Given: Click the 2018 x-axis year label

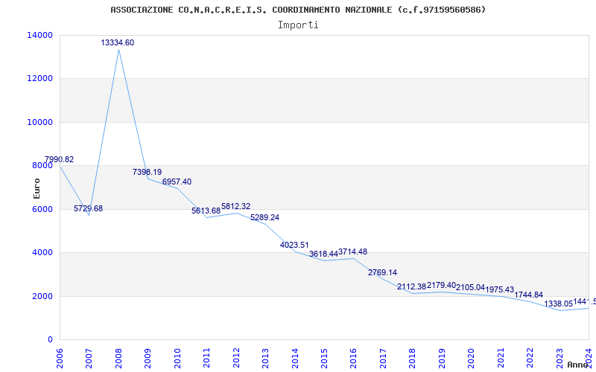Looking at the screenshot, I should pos(412,358).
